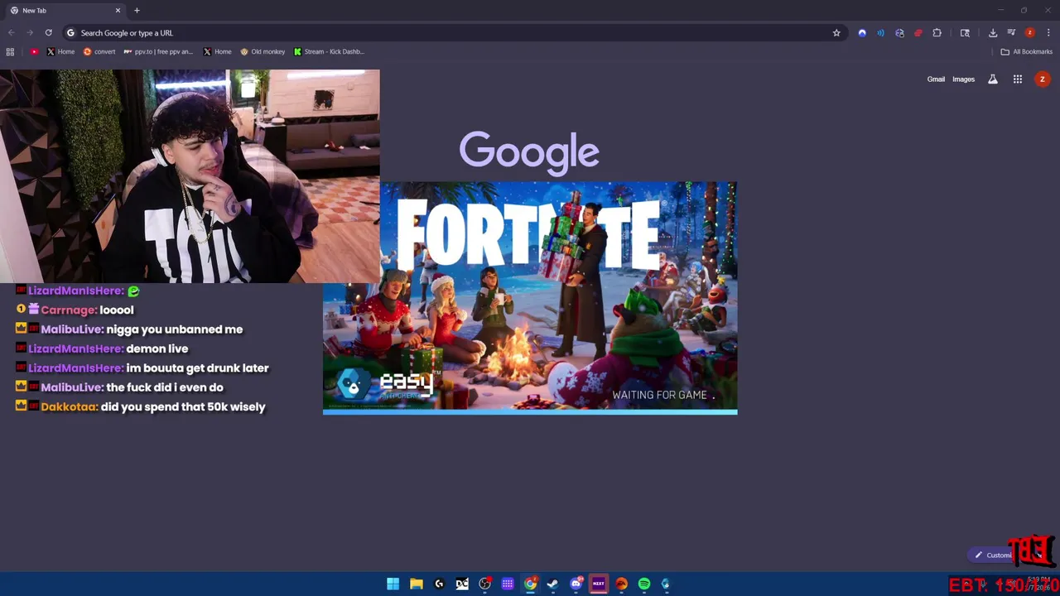
Task: Open the bookmarks bar apps grid icon
Action: pyautogui.click(x=10, y=51)
